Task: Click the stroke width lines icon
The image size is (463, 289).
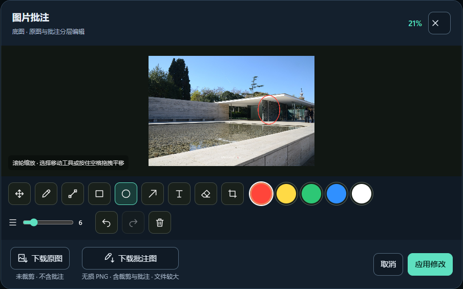Action: [13, 222]
